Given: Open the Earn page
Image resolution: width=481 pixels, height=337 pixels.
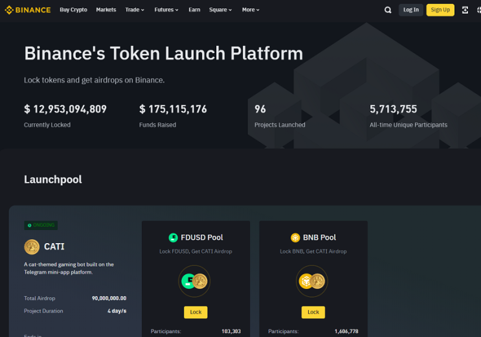Looking at the screenshot, I should (x=194, y=10).
